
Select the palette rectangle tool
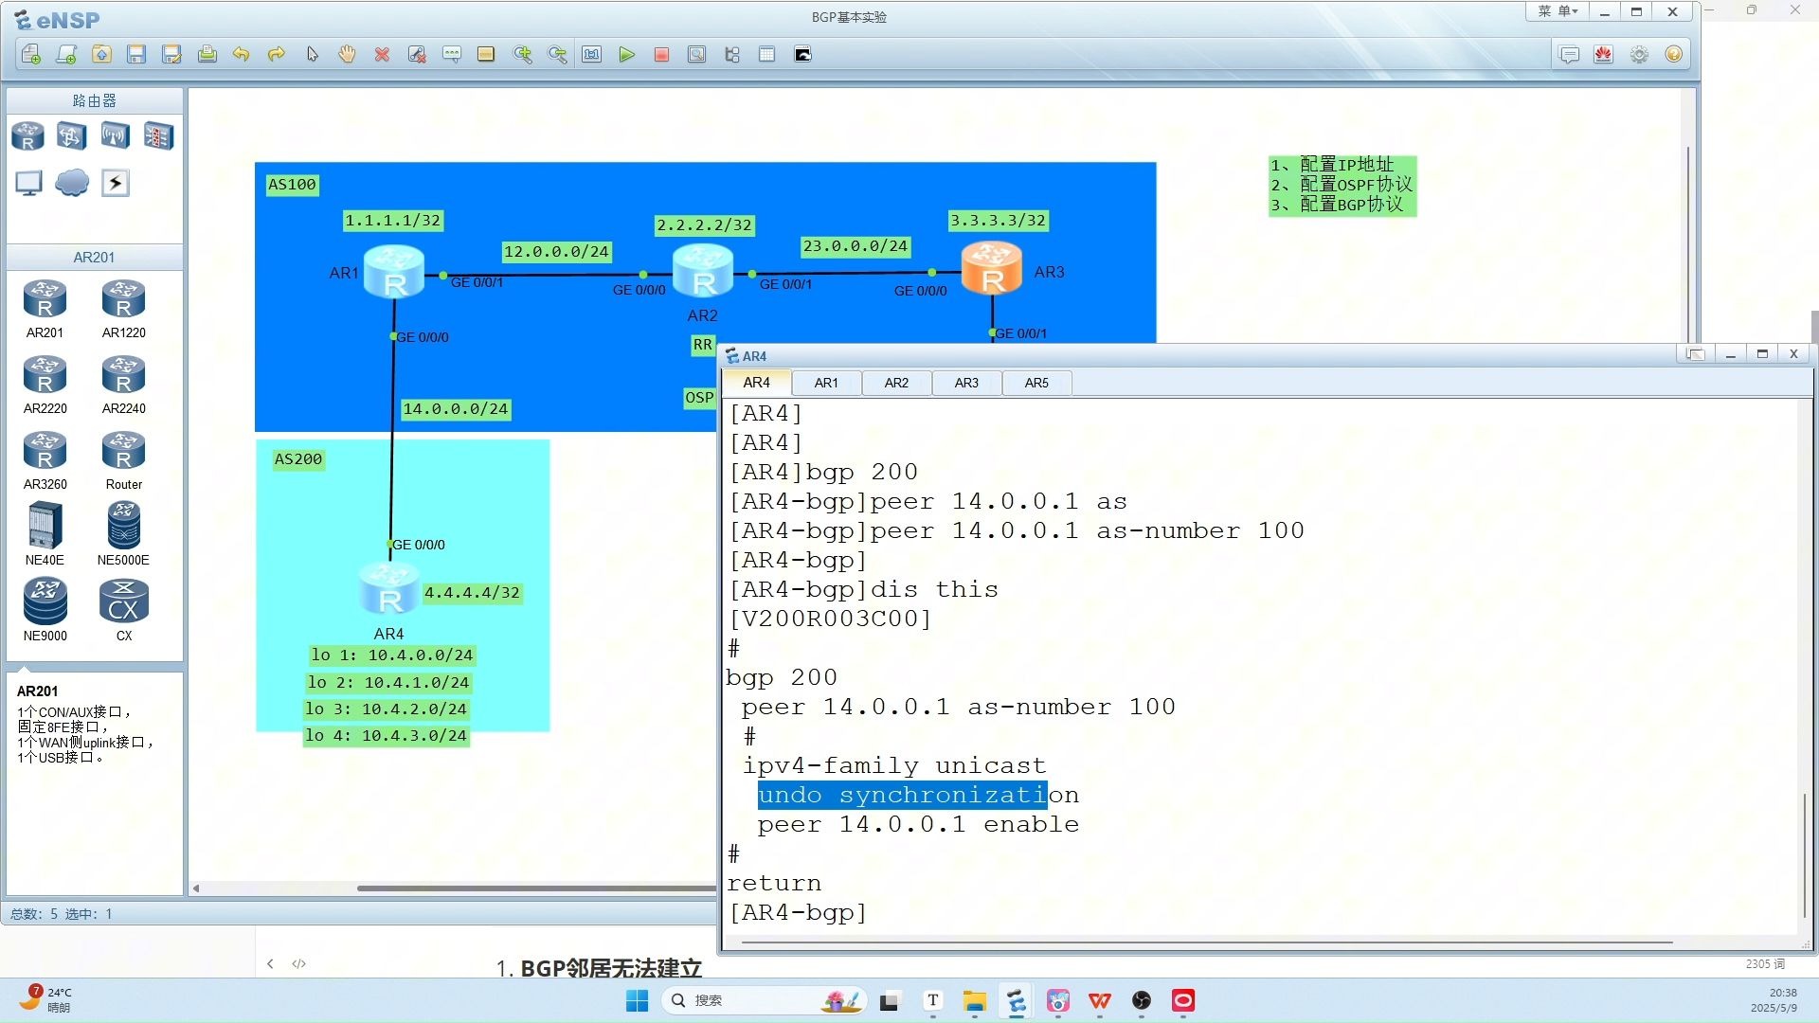(486, 55)
